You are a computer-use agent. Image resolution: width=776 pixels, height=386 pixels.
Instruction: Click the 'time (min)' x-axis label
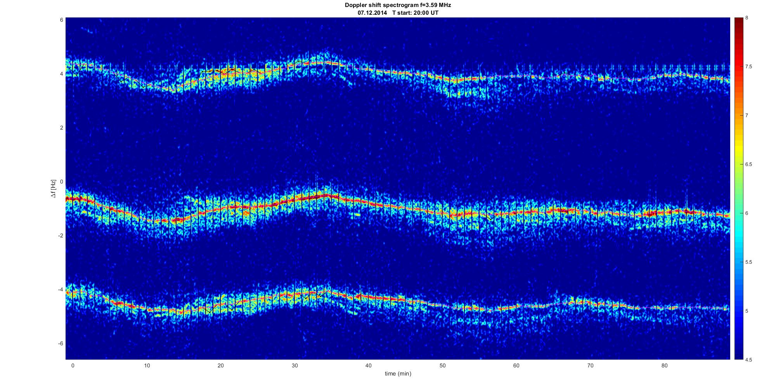click(x=398, y=374)
